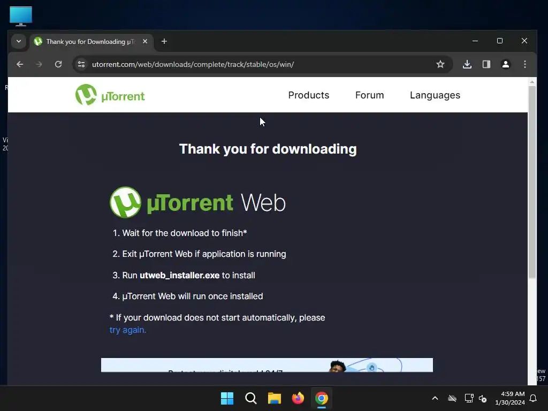Open Windows taskbar search
Screen dimensions: 548x411
pyautogui.click(x=251, y=398)
